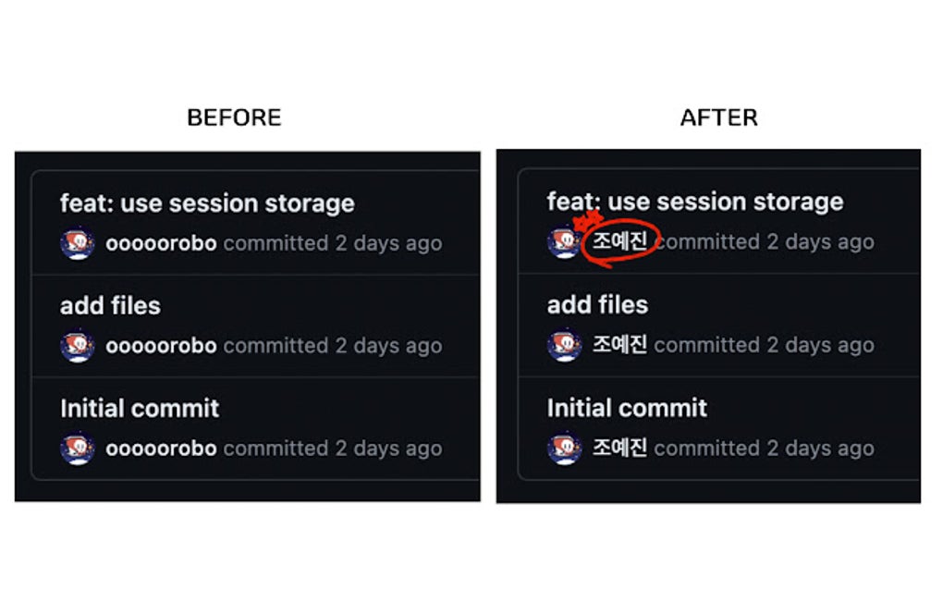Click the avatar on the 'add files' commit in BEFORE
The width and height of the screenshot is (943, 590).
click(77, 346)
